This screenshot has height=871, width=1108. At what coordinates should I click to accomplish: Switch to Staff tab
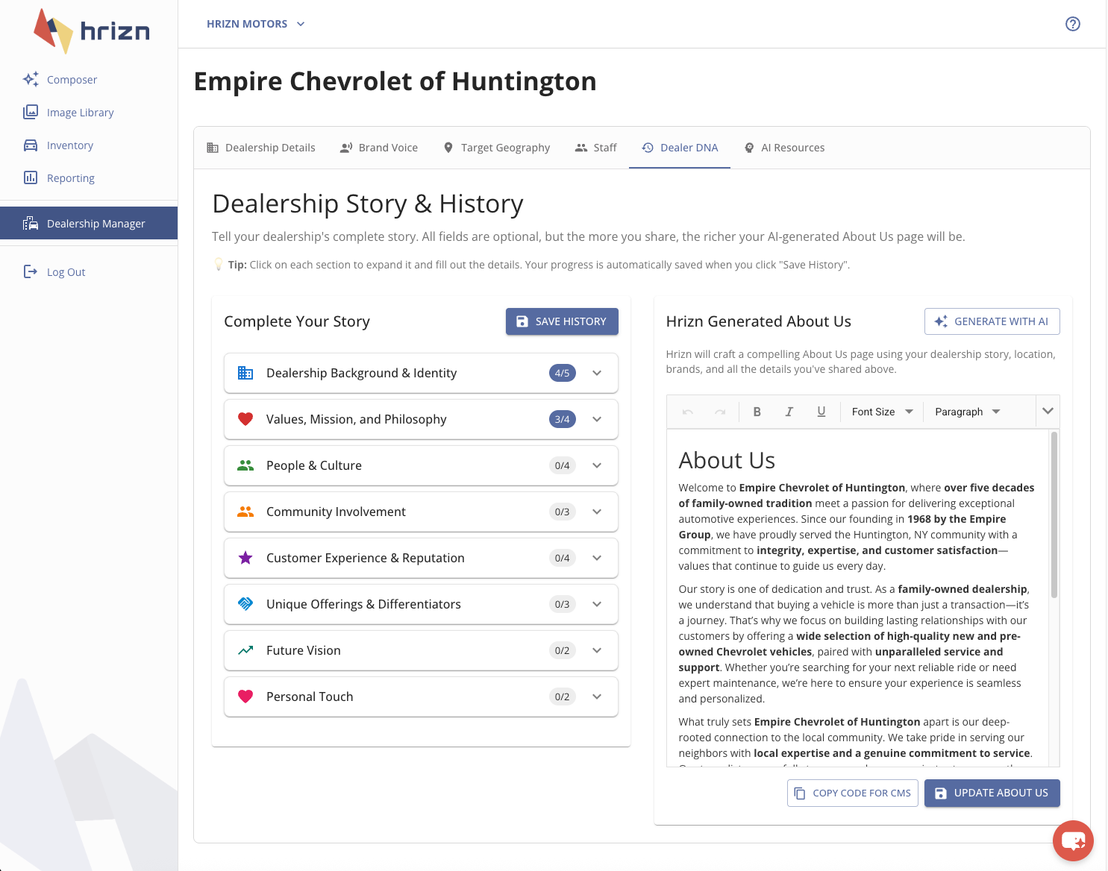(595, 148)
